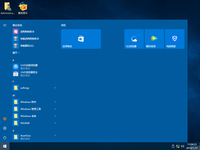Click the 卸载腾讯QQ uninstaller entry

(x=27, y=46)
